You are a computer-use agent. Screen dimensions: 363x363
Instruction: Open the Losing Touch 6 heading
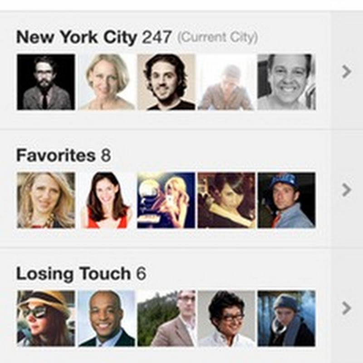point(81,274)
